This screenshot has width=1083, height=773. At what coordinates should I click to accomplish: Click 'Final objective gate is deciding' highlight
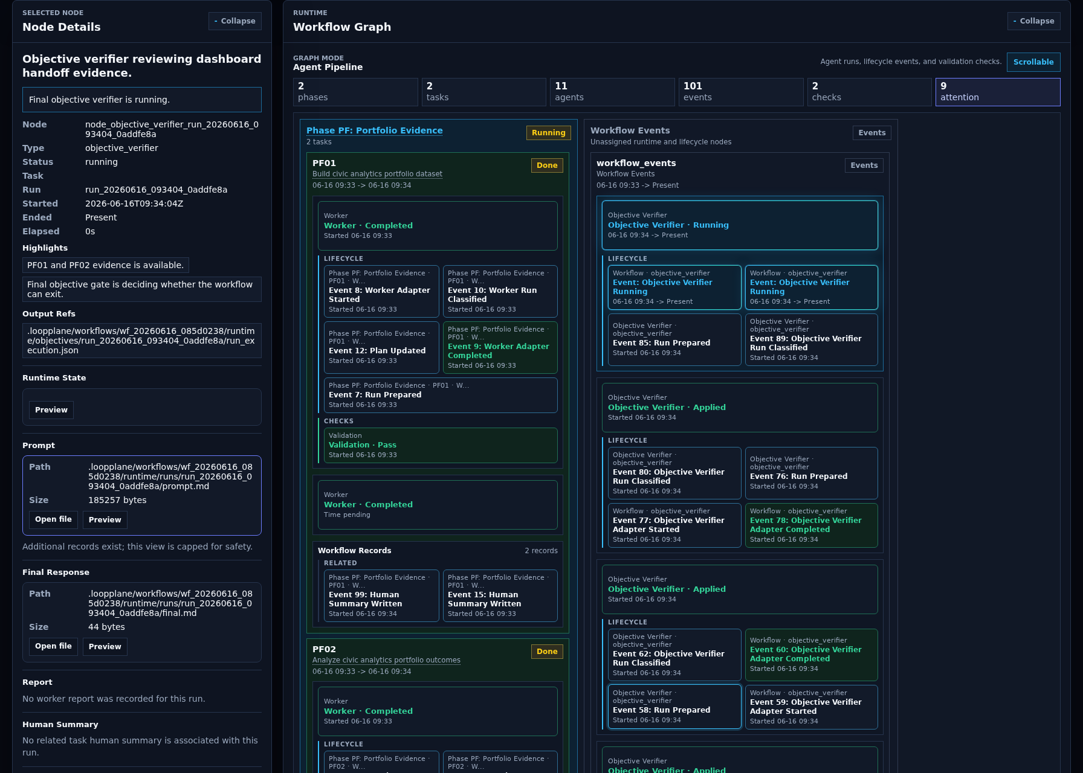[x=142, y=289]
